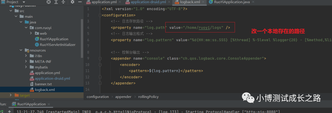Click the class icon on RuoYiApplication.java tab
This screenshot has height=113, width=332.
coord(211,2)
